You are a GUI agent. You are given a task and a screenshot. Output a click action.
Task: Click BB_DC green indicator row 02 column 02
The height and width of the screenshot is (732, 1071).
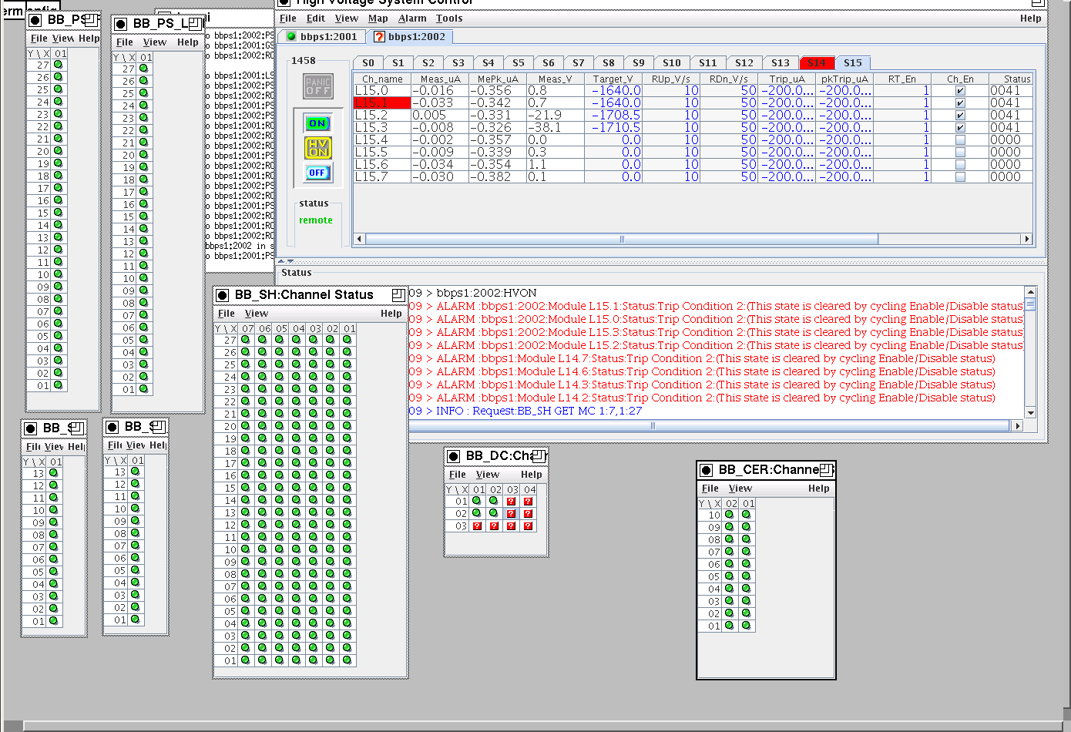tap(494, 514)
